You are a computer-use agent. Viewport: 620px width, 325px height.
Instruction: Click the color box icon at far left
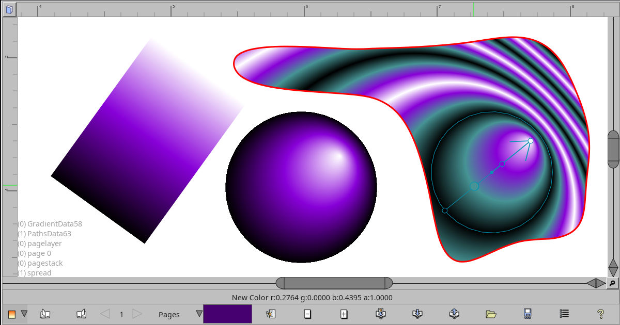[12, 313]
